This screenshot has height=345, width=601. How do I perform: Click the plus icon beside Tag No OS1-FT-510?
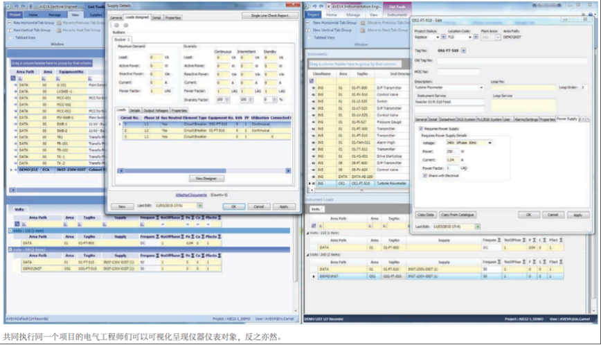[463, 51]
